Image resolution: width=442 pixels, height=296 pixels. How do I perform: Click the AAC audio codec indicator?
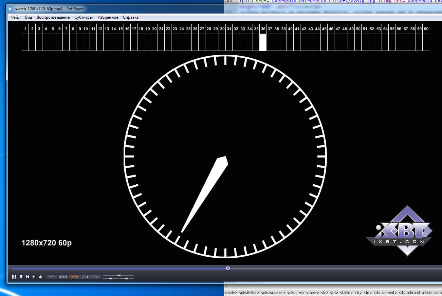[x=96, y=277]
